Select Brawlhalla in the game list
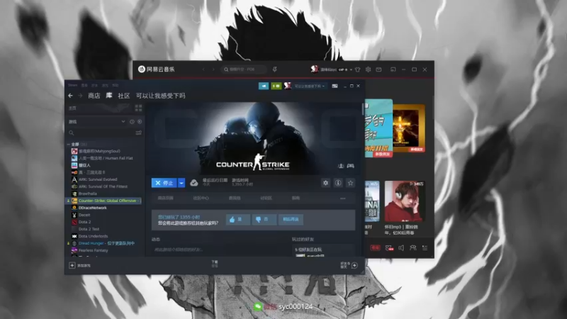Screen dimensions: 567x319 point(84,194)
